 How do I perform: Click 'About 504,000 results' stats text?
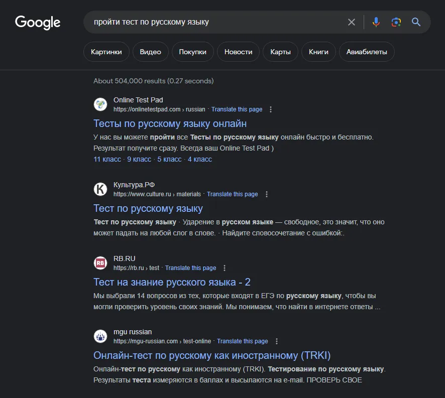pos(154,81)
